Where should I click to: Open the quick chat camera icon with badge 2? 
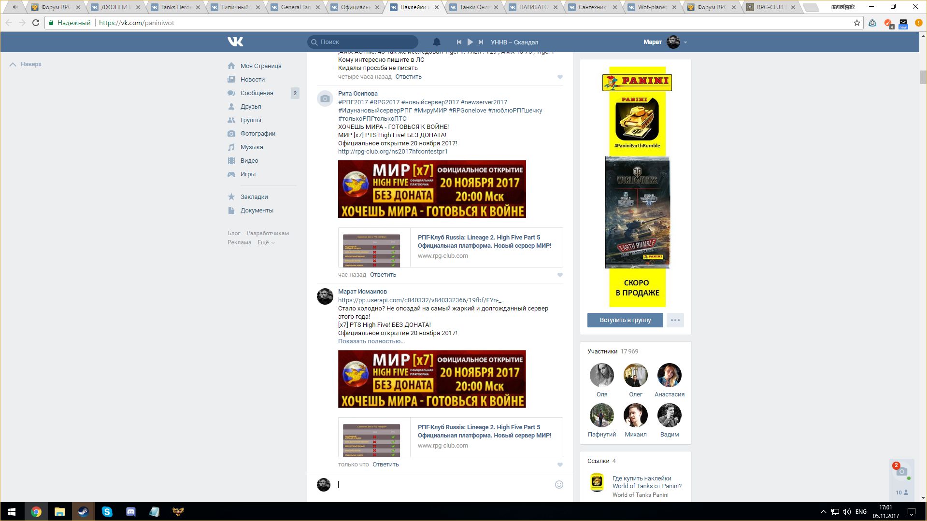(x=901, y=471)
